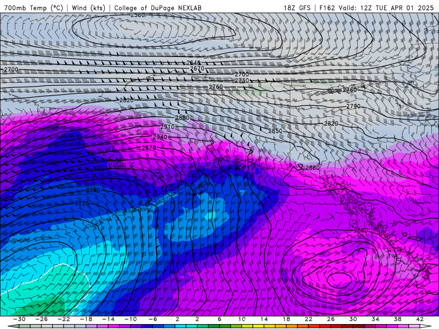Select the 2730 contour label

tap(241, 80)
